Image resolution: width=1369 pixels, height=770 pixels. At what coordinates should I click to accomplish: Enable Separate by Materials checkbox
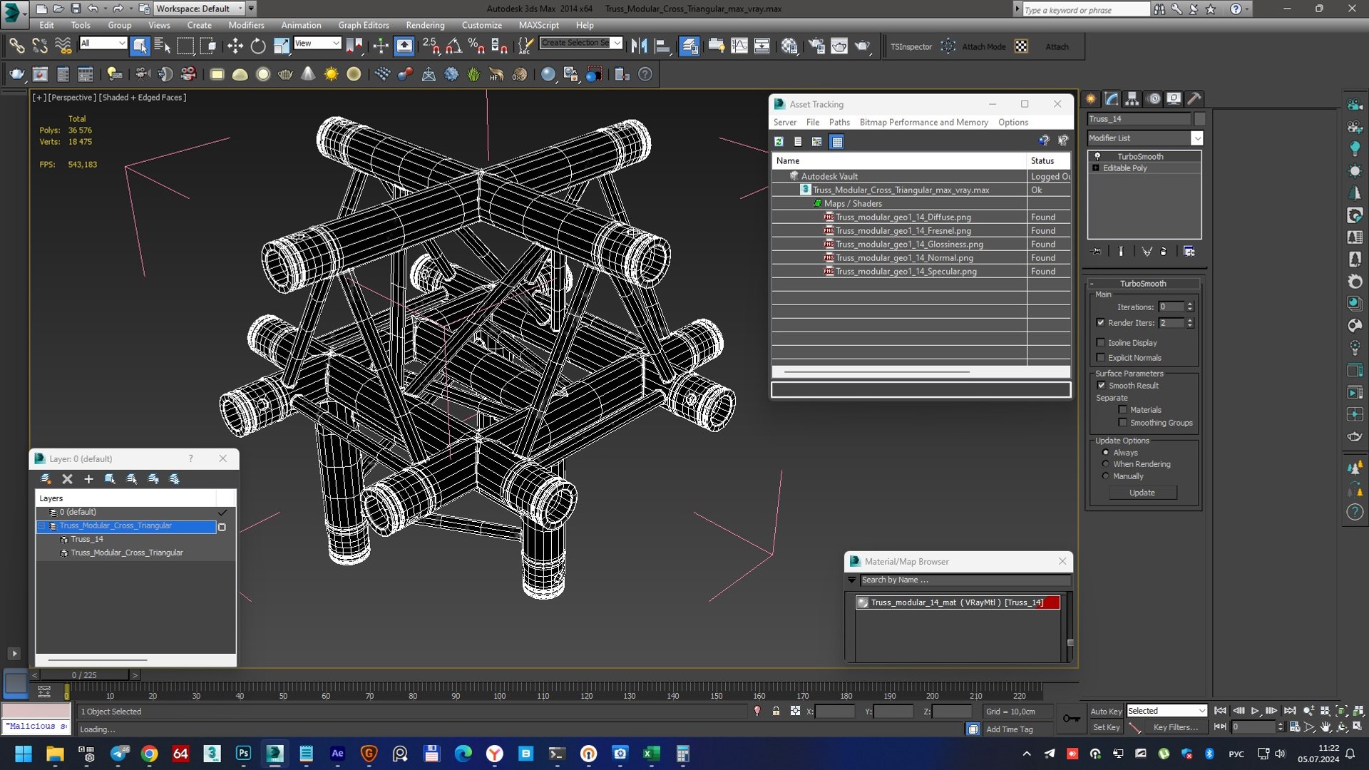[x=1123, y=410]
